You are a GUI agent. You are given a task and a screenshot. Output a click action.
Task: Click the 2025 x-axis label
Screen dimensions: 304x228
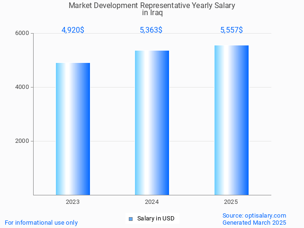(231, 202)
